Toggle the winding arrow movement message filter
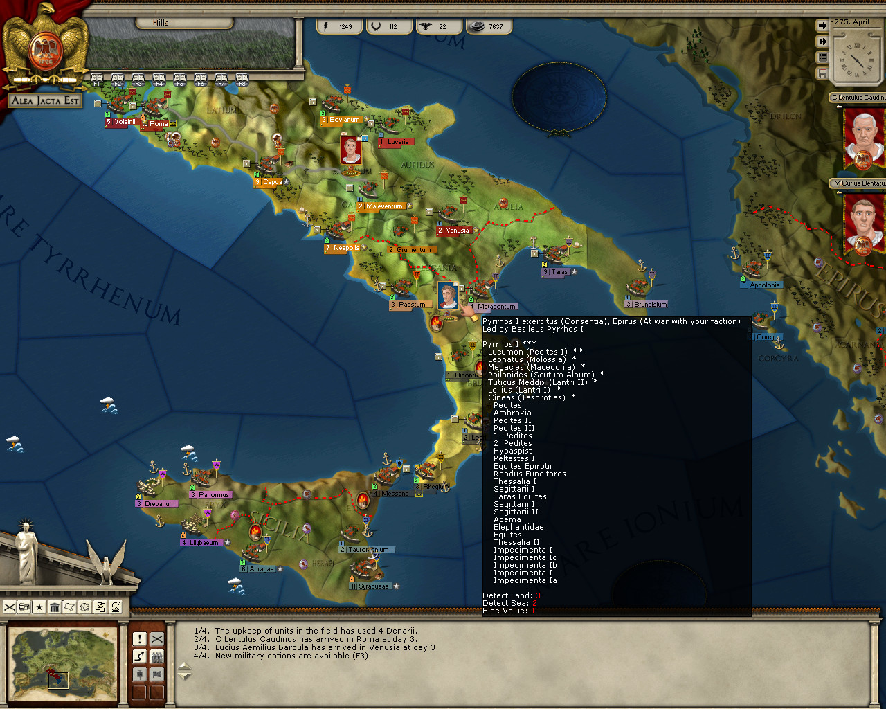The width and height of the screenshot is (886, 709). tap(139, 656)
